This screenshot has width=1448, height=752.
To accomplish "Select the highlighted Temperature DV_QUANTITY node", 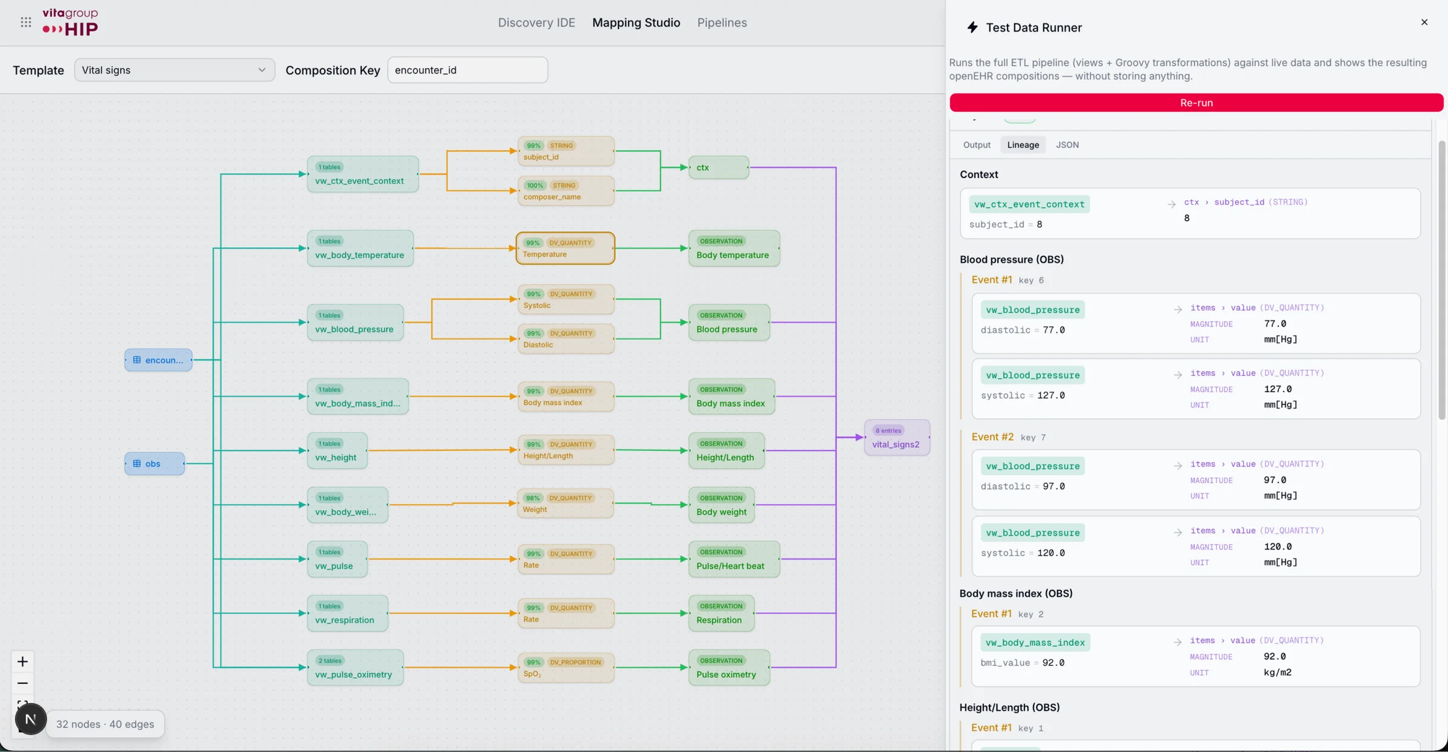I will (x=565, y=248).
